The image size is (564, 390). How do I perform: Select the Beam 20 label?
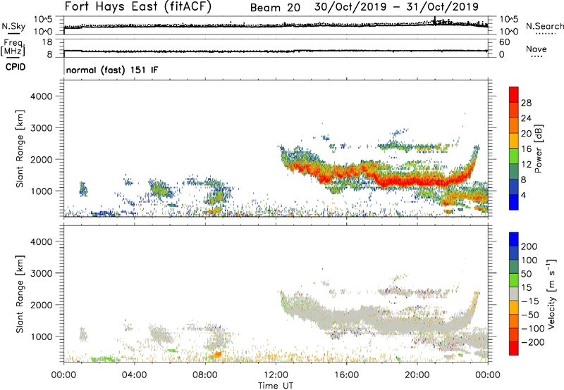tap(278, 7)
